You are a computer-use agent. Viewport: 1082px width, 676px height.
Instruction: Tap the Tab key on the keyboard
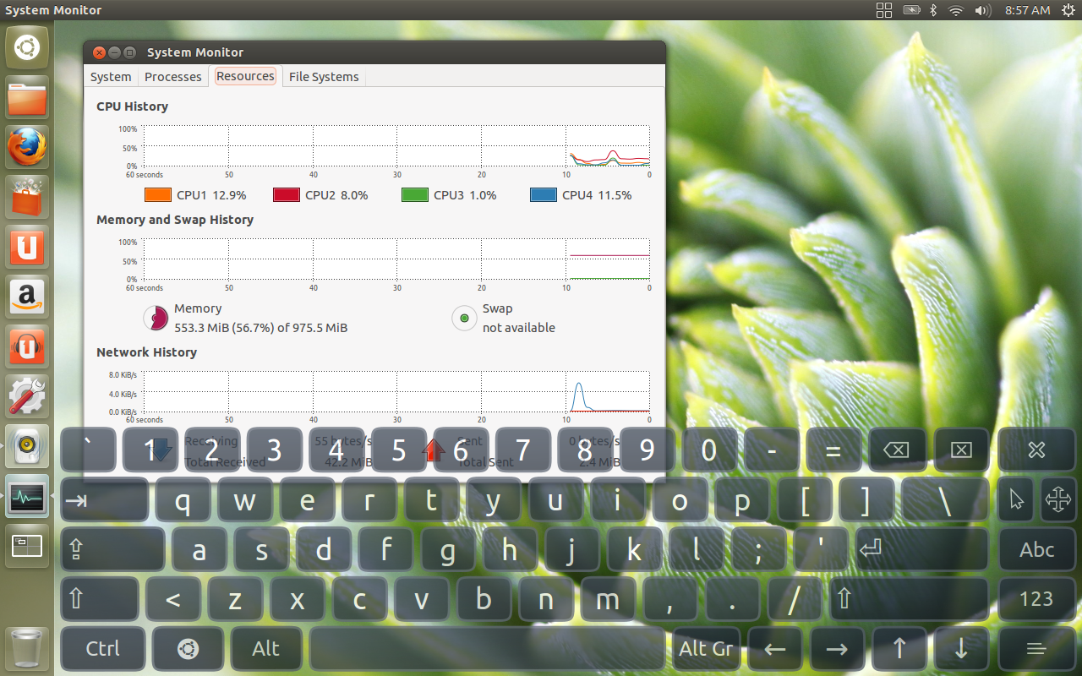click(105, 500)
